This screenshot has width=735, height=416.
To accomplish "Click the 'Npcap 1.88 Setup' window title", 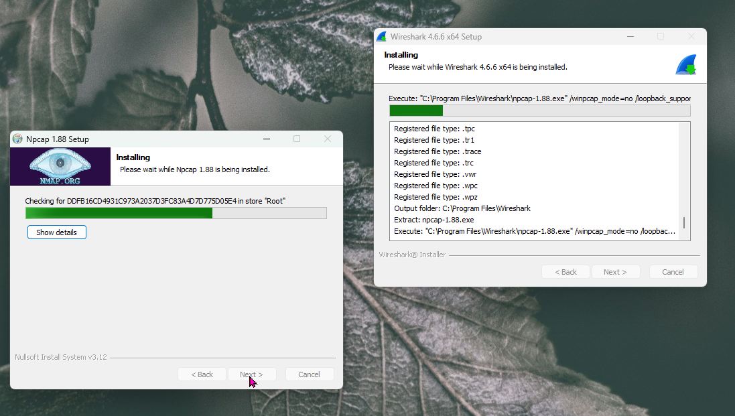I will point(58,139).
